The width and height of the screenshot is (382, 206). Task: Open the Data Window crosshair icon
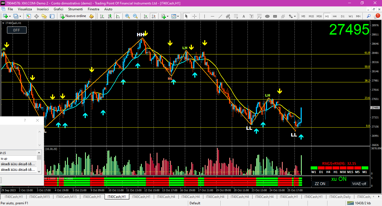click(x=36, y=16)
